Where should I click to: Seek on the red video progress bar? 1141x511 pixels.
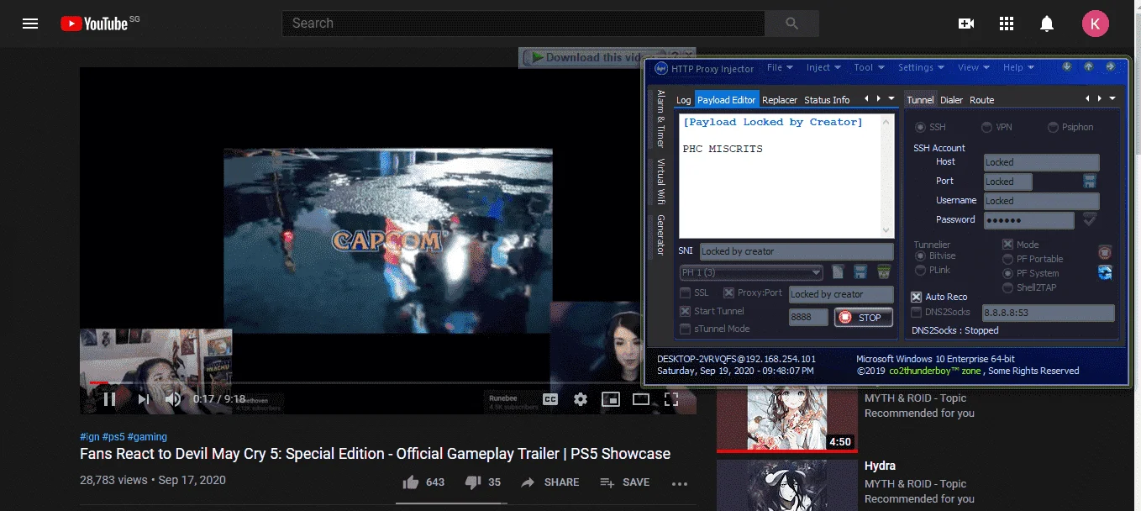coord(388,382)
